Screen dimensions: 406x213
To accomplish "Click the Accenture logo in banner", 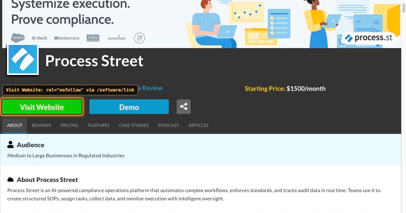I will (x=117, y=38).
